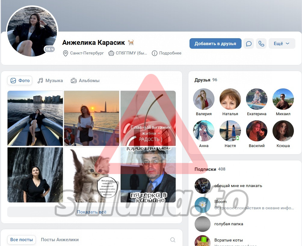The width and height of the screenshot is (302, 246).
Task: Open the boat on water photo
Action: tap(35, 118)
